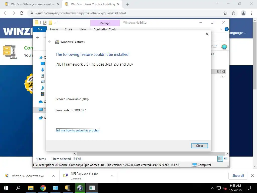Screen dimensions: 257x193
Task: Open options for winzip26-downwz.exe download
Action: click(53, 176)
